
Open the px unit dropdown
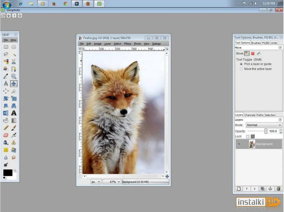[x=96, y=182]
